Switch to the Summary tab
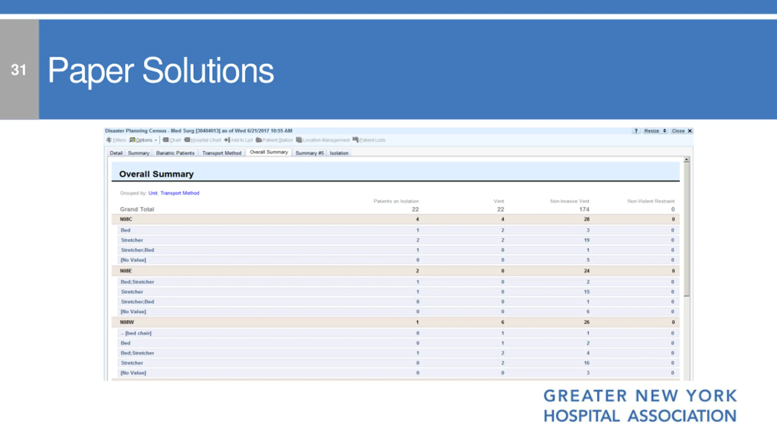 (139, 153)
